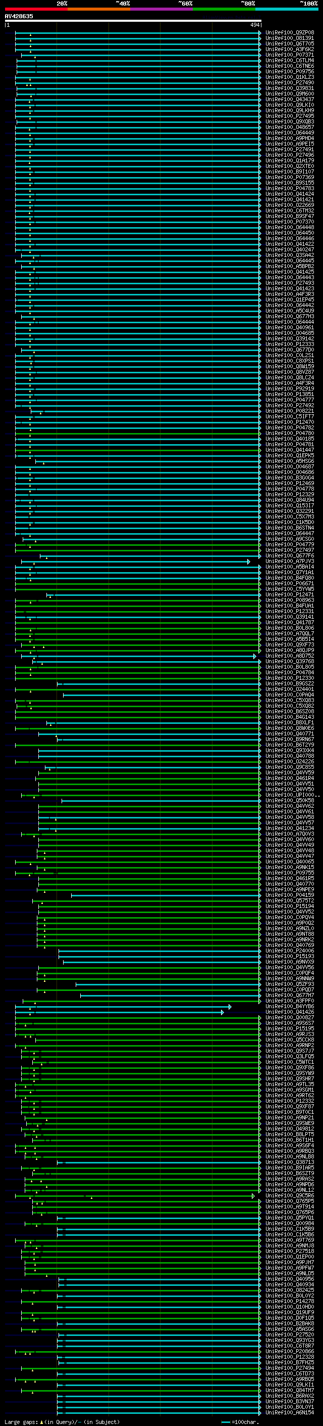Select label UniRef100_Q5PYQ1
Viewport: 323px width, 1426px height.
click(290, 1218)
